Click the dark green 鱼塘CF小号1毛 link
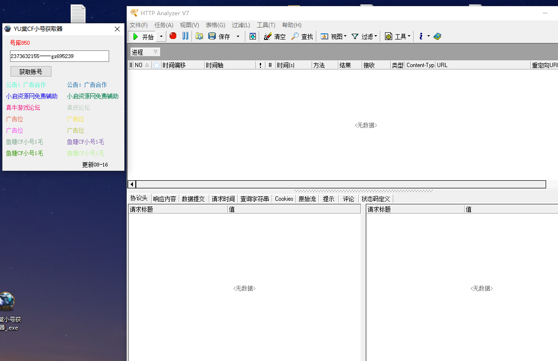This screenshot has height=361, width=558. [25, 153]
